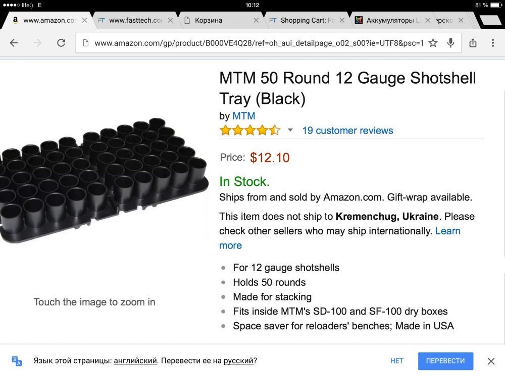Viewport: 505px width, 378px height.
Task: Open the share icon in the toolbar
Action: pyautogui.click(x=473, y=43)
